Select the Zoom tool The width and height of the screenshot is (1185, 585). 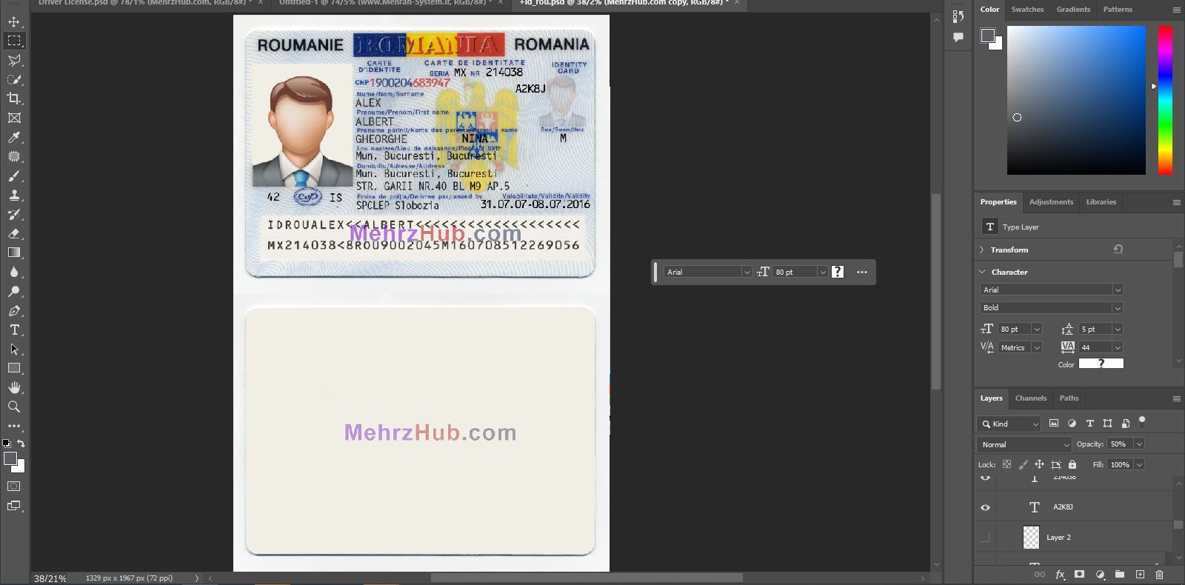tap(14, 407)
